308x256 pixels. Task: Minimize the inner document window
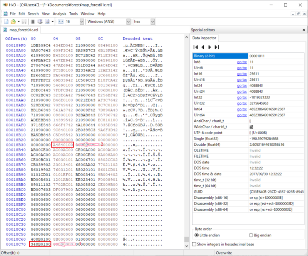coord(293,14)
